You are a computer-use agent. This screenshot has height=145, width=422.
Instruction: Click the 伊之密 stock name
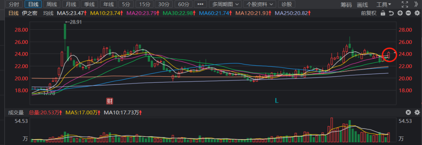point(29,13)
